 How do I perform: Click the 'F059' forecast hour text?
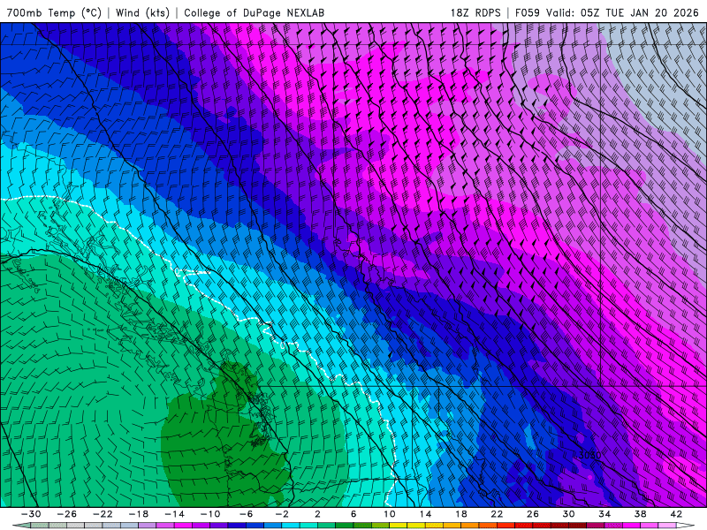coord(527,12)
